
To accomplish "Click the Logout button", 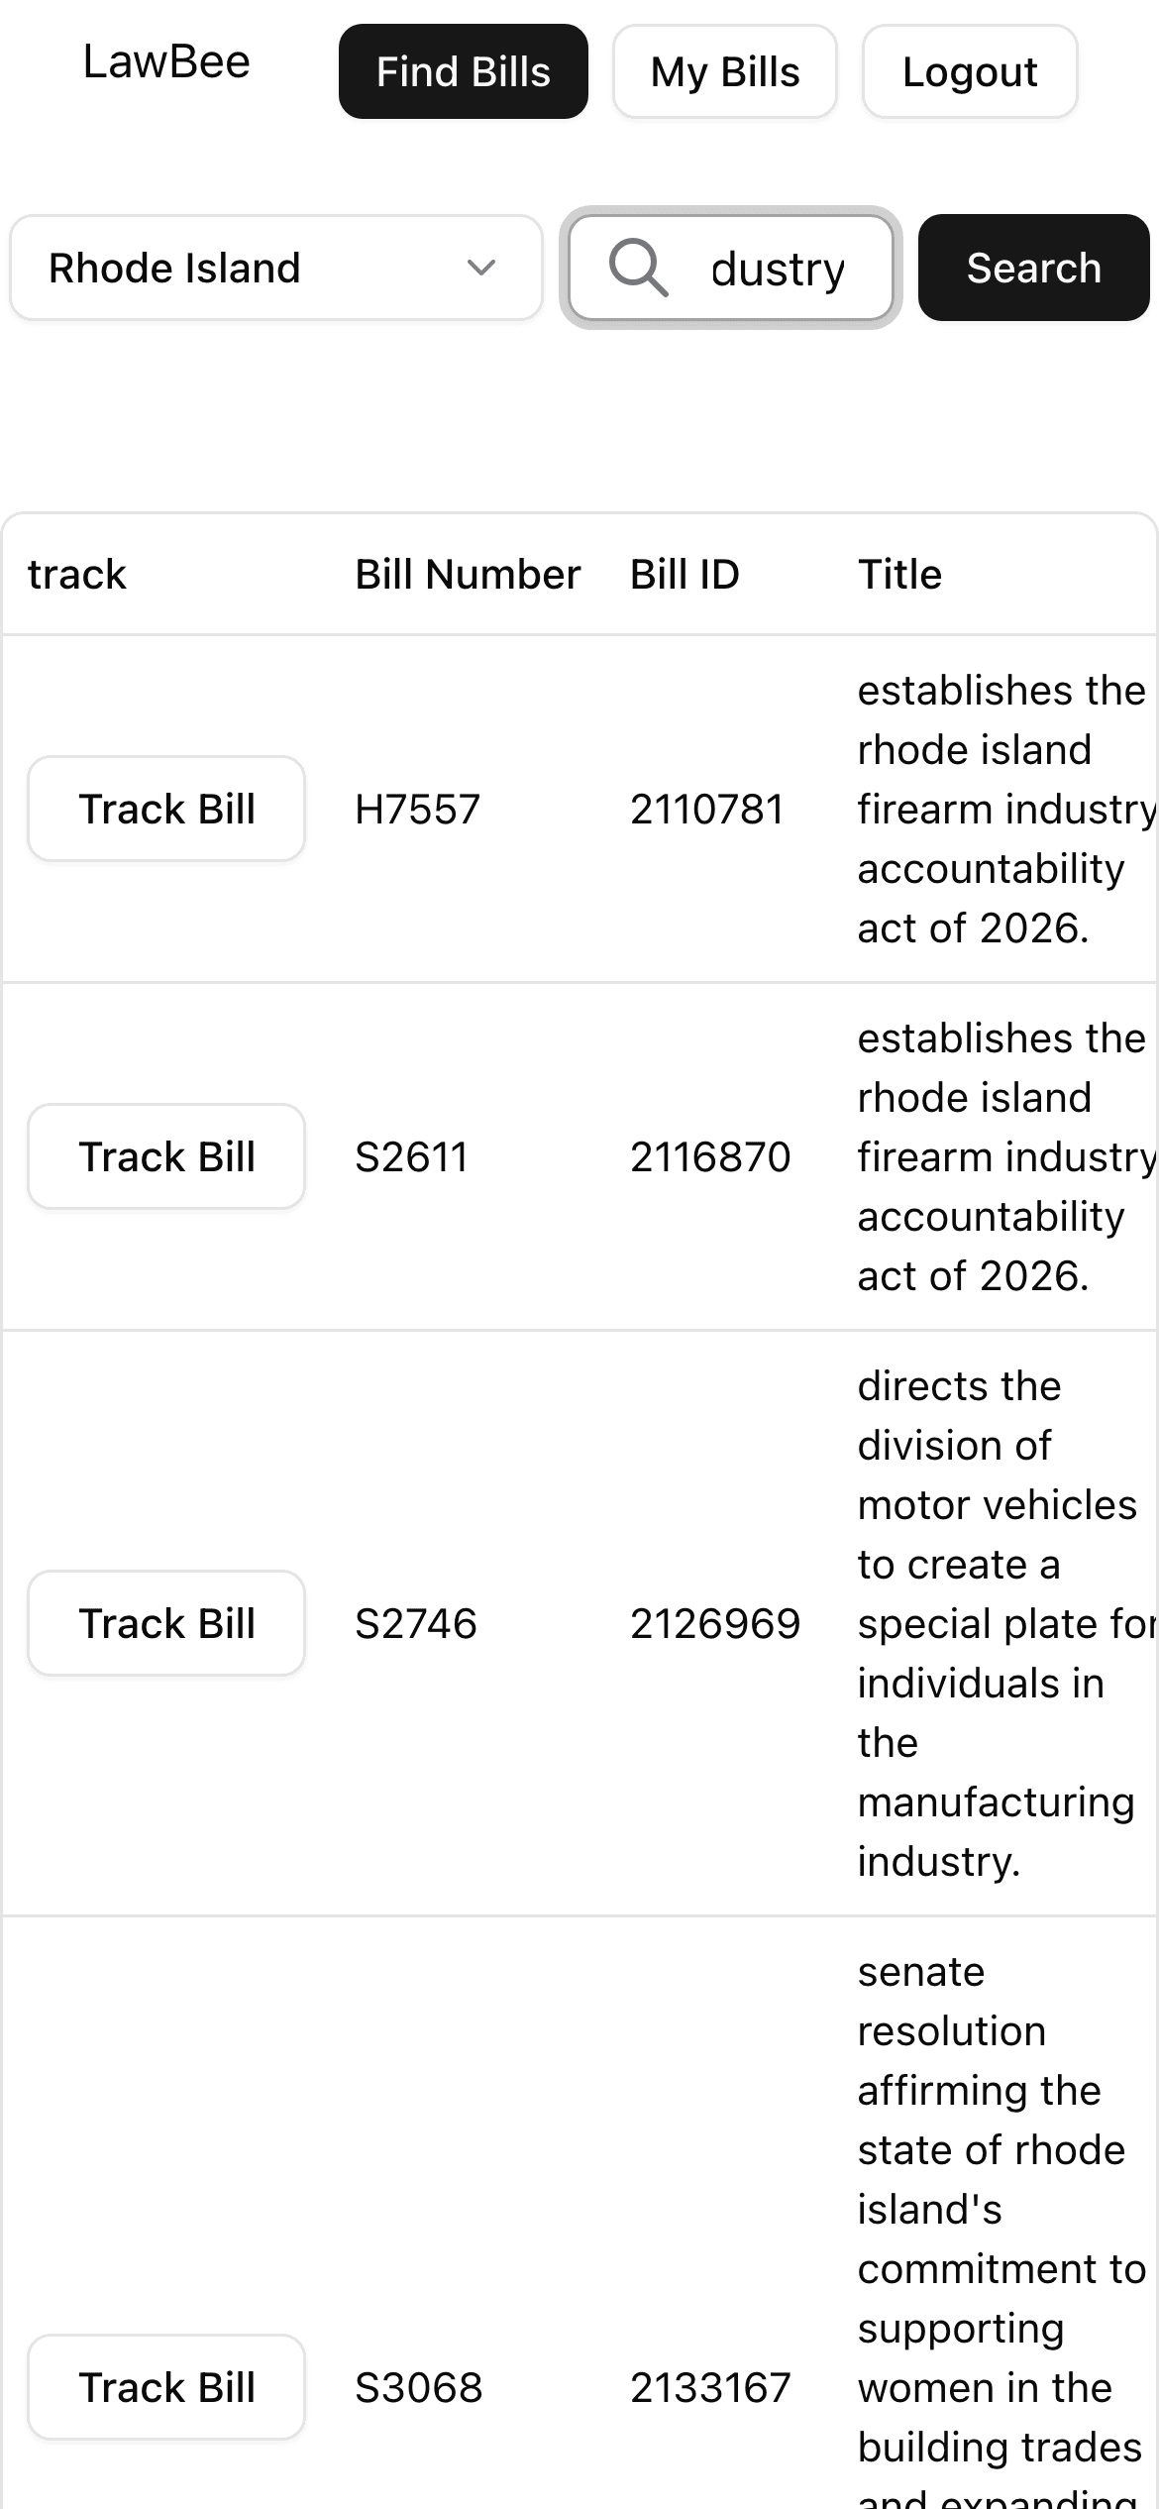I will pos(969,71).
